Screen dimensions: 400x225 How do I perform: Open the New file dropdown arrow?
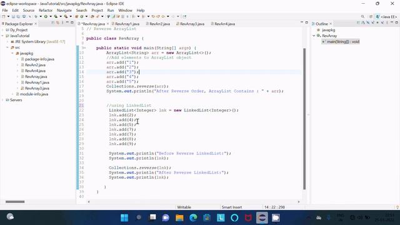[x=8, y=17]
